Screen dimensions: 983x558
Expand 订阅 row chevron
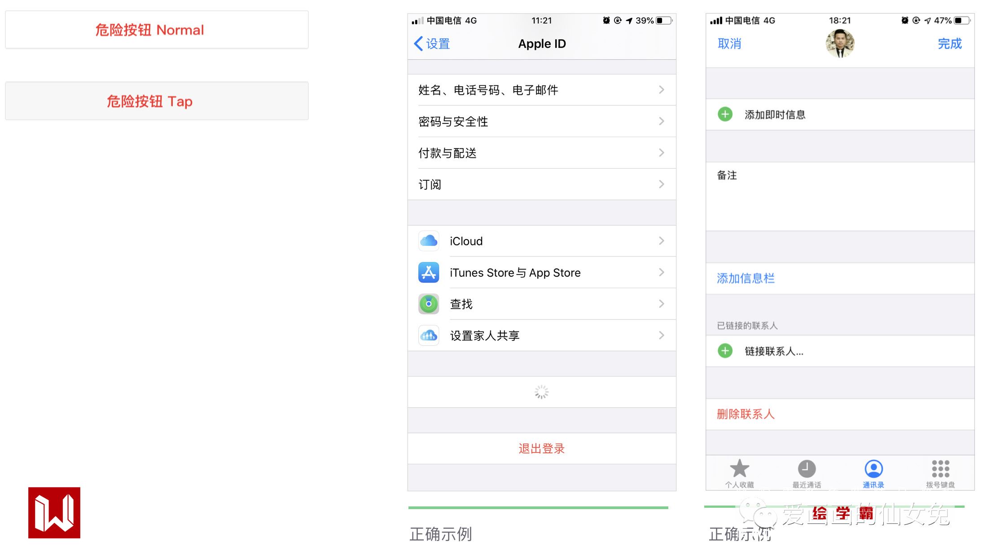pyautogui.click(x=661, y=184)
